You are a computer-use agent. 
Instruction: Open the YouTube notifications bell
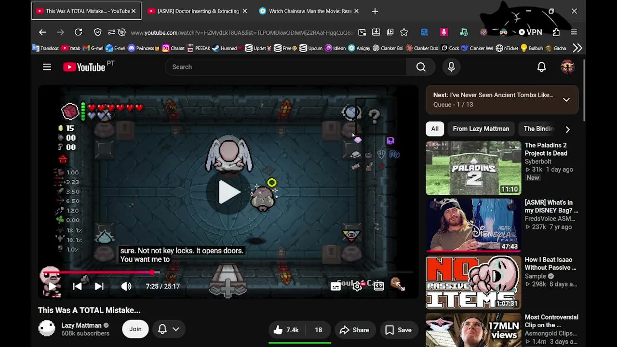(x=541, y=67)
